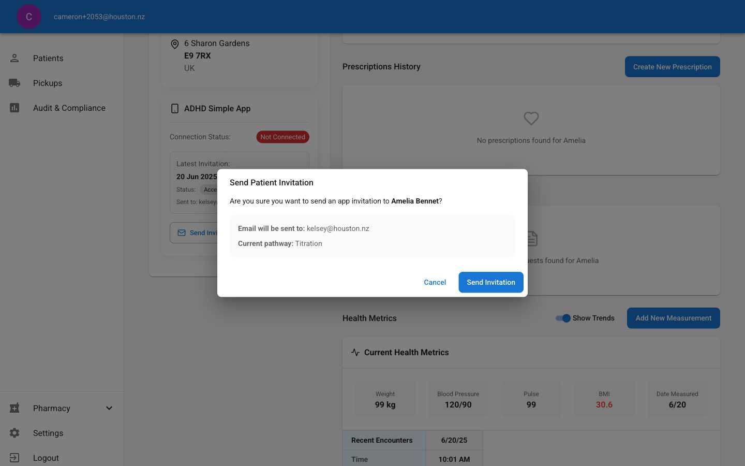The image size is (745, 466).
Task: Confirm with the blue Send Invitation button
Action: [491, 282]
